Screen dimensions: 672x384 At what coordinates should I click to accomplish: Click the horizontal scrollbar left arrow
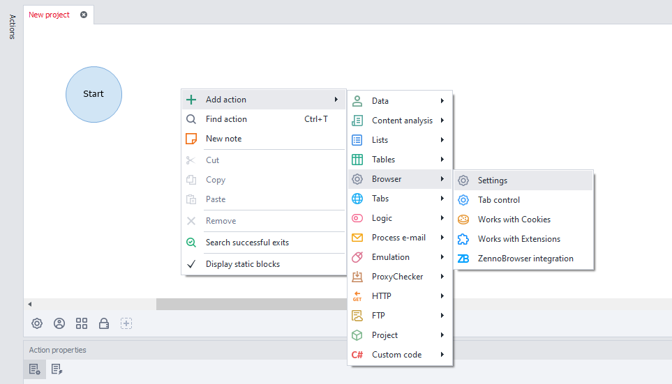29,304
